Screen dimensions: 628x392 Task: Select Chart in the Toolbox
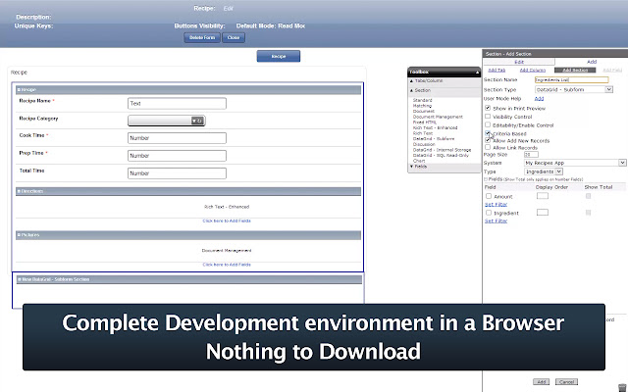tap(419, 161)
